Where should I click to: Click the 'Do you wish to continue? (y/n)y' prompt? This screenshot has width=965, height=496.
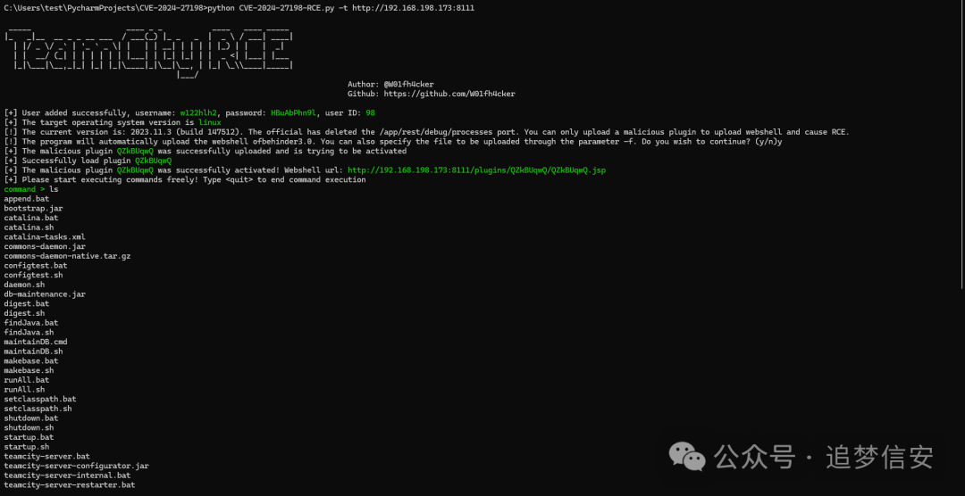pos(714,142)
